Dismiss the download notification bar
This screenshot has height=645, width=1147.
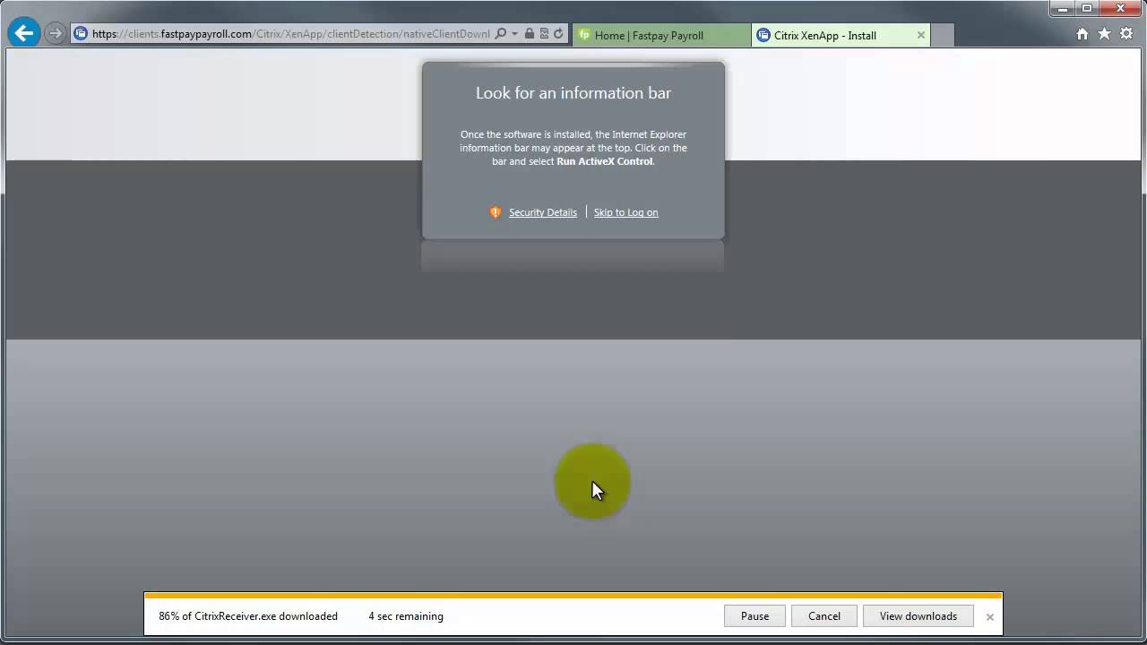[990, 617]
